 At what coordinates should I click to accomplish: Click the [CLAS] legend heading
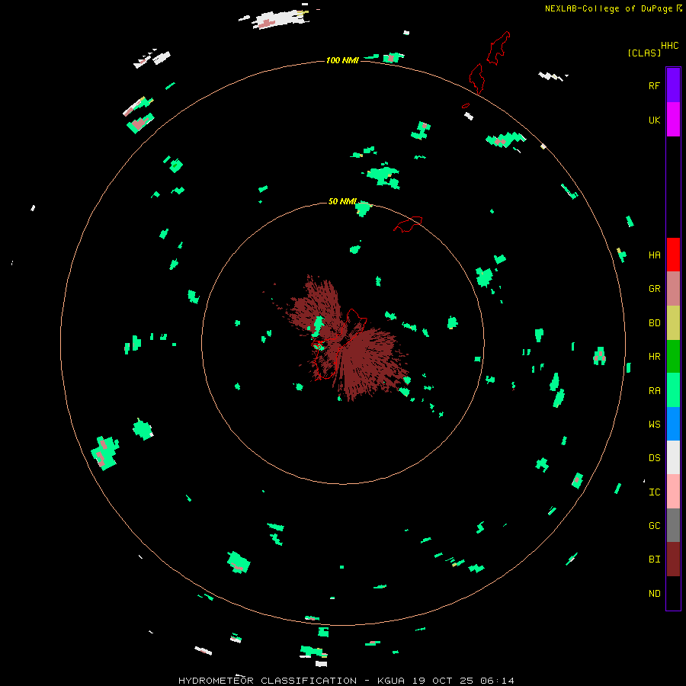pos(643,53)
